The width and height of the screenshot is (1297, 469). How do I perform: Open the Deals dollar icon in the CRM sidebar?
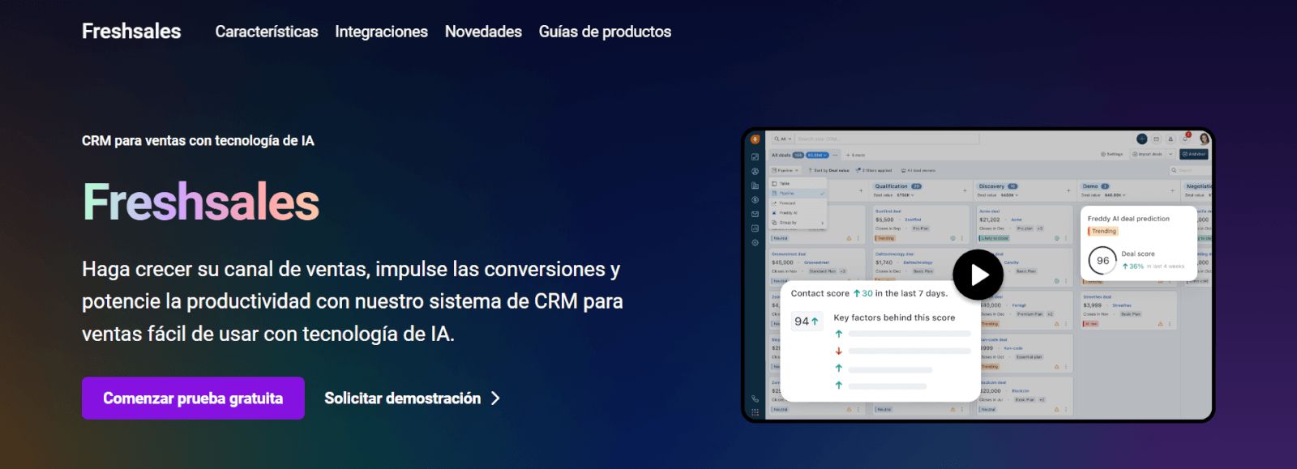[756, 199]
